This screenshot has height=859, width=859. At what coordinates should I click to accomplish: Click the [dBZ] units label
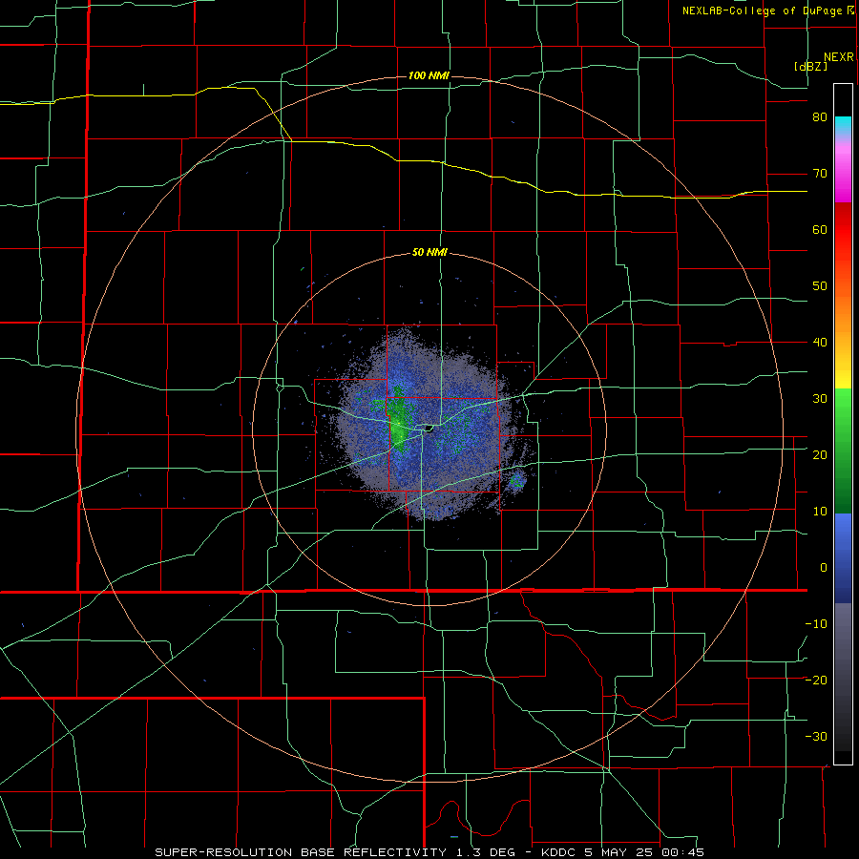click(810, 66)
